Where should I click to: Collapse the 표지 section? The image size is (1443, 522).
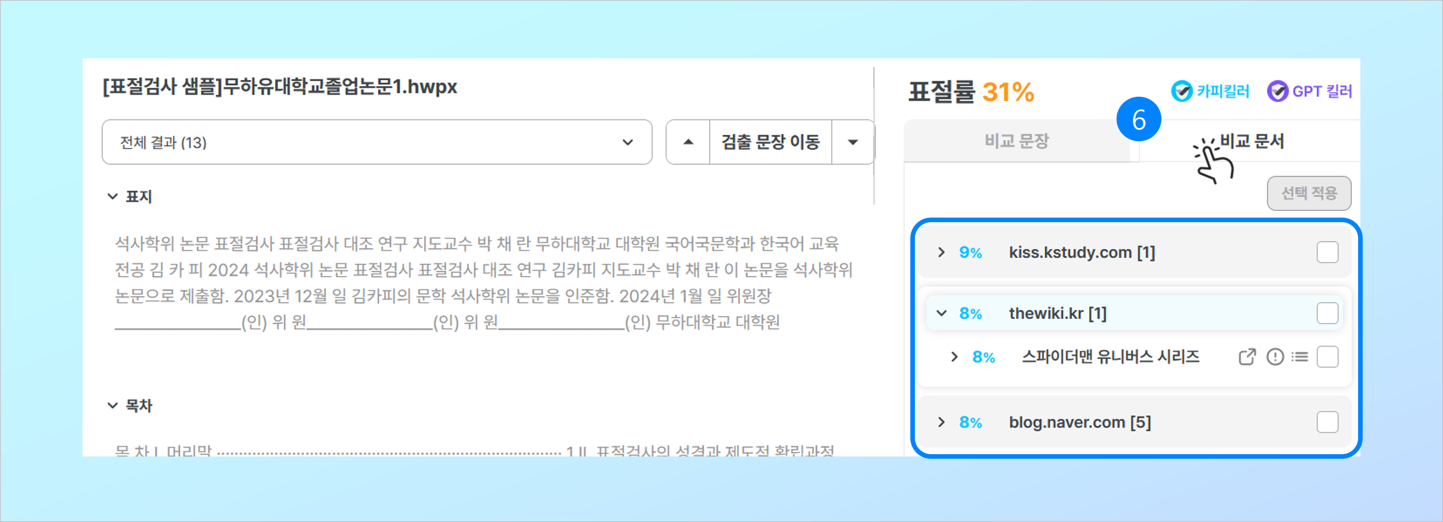point(112,197)
